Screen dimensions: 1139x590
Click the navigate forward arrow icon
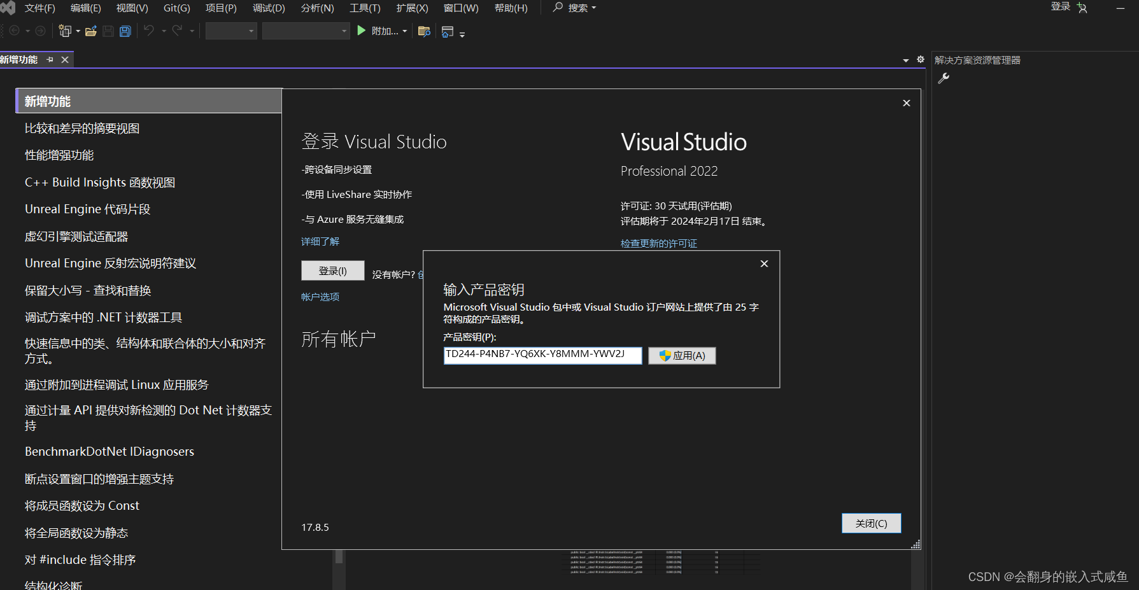tap(40, 31)
